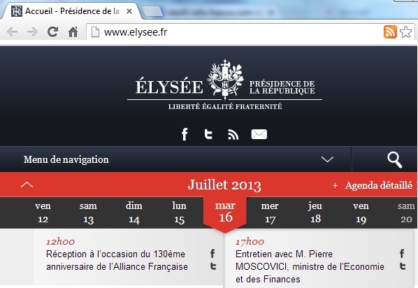Click the page icon beside the URL

95,32
